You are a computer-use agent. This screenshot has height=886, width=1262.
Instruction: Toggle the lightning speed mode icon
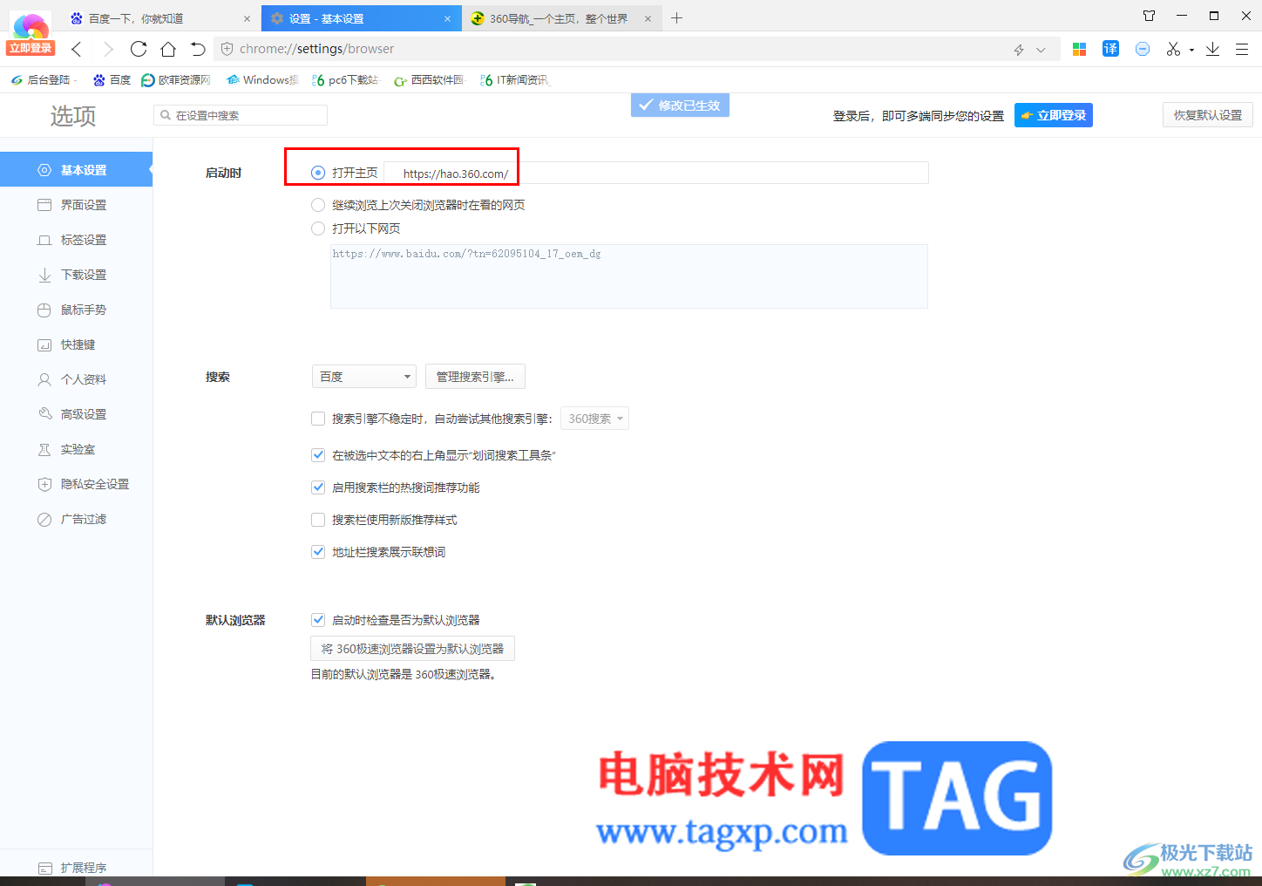[1019, 50]
